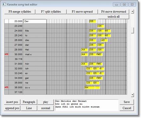The width and height of the screenshot is (141, 118).
Task: Click insert pos button
Action: coord(12,102)
